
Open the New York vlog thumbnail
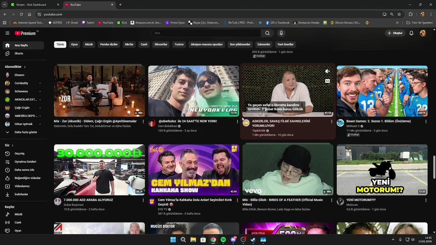[193, 91]
